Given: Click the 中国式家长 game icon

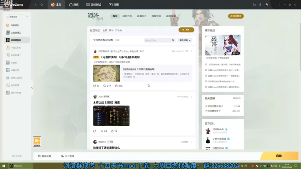Looking at the screenshot, I should pos(8,48).
